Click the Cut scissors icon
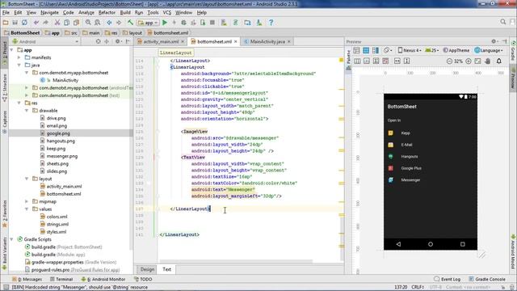The width and height of the screenshot is (517, 291). tap(57, 23)
